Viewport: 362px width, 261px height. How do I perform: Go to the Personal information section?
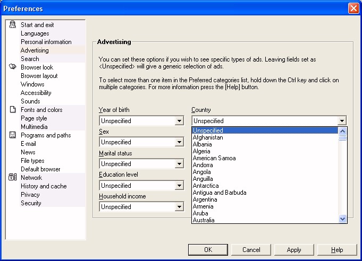[x=46, y=42]
